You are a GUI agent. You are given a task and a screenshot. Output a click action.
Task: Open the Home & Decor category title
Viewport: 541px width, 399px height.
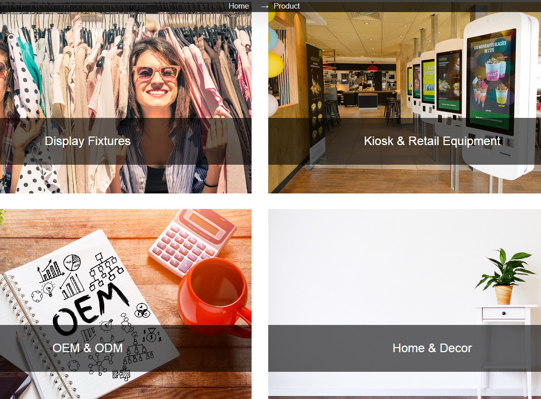432,348
